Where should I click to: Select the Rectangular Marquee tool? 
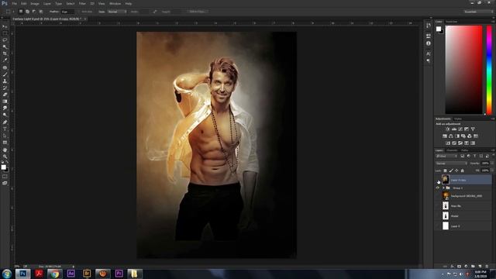tap(5, 33)
